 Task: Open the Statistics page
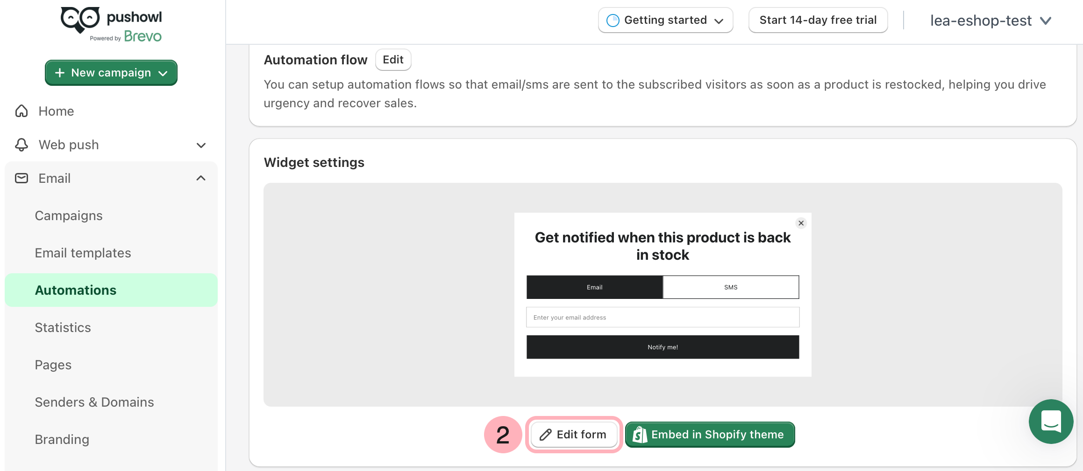tap(63, 327)
